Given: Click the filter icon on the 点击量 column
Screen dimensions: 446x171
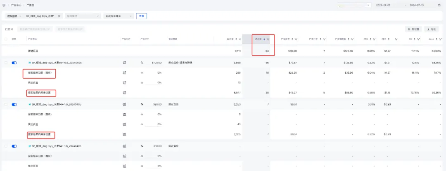Looking at the screenshot, I should (268, 39).
